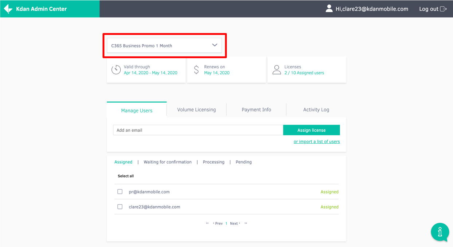This screenshot has height=247, width=453.
Task: Go to Next page in pagination
Action: [x=235, y=223]
